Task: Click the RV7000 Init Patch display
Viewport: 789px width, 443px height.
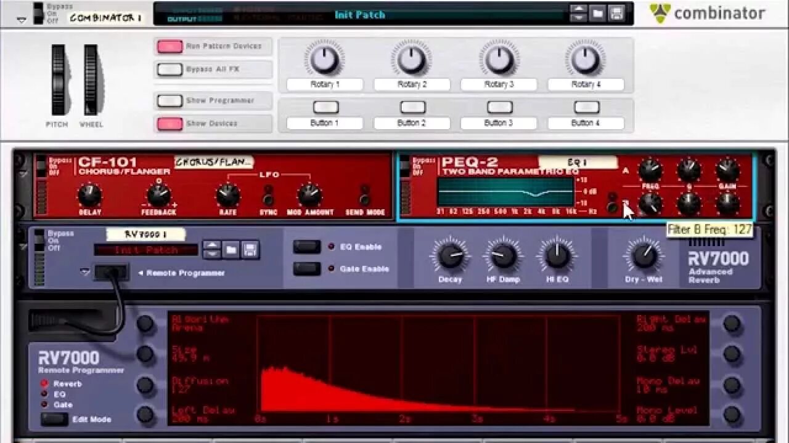Action: [147, 250]
